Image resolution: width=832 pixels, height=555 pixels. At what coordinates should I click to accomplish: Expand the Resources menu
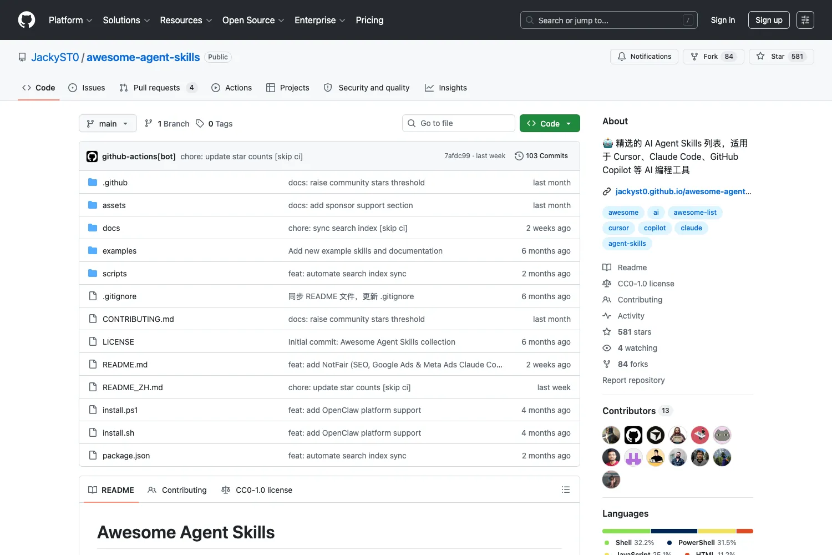tap(186, 20)
